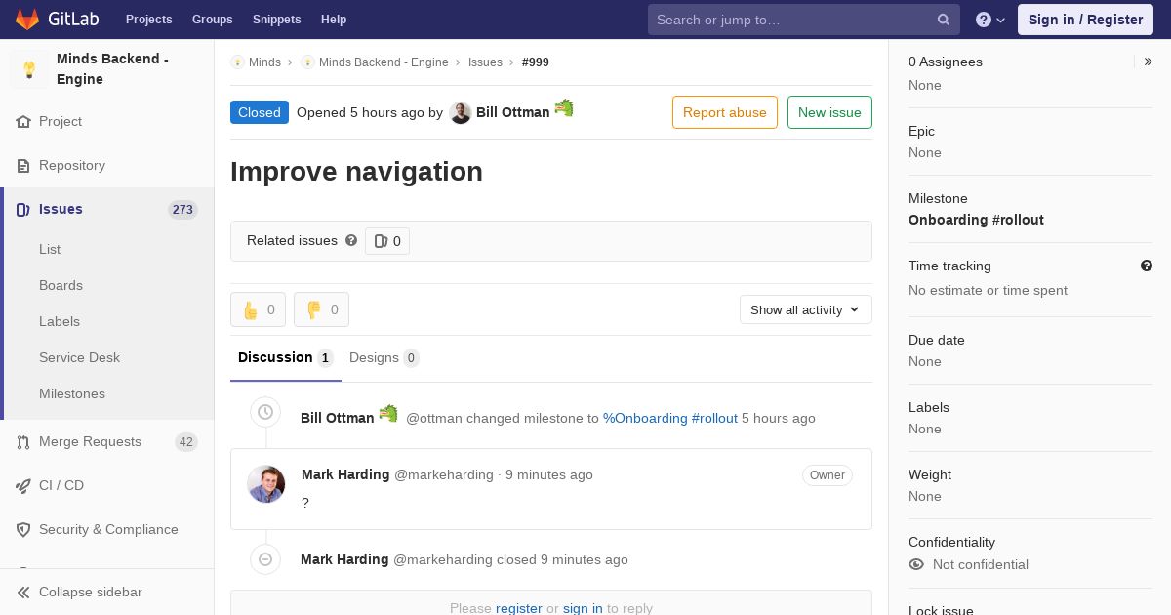Click the Minds Backend lightbulb avatar
This screenshot has width=1171, height=615.
[x=29, y=69]
